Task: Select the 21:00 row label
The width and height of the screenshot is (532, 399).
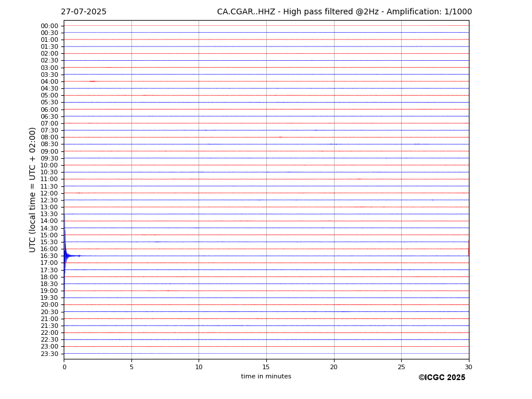Action: click(49, 319)
